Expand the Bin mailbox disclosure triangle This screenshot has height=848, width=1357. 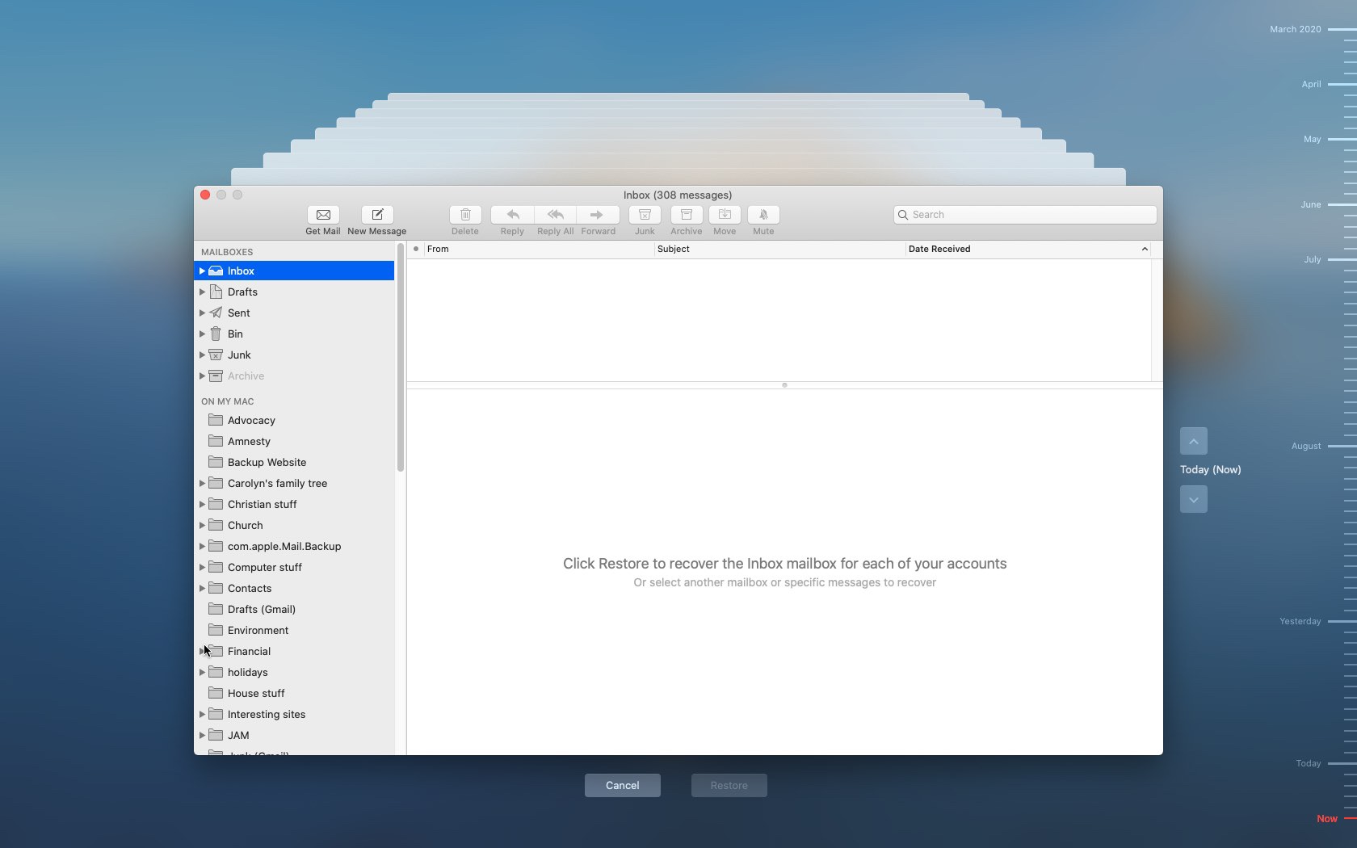(202, 334)
